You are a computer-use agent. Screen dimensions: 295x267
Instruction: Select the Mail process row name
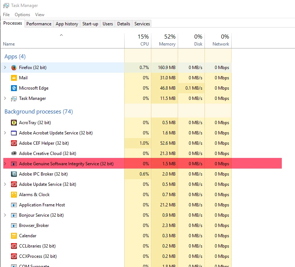[23, 78]
